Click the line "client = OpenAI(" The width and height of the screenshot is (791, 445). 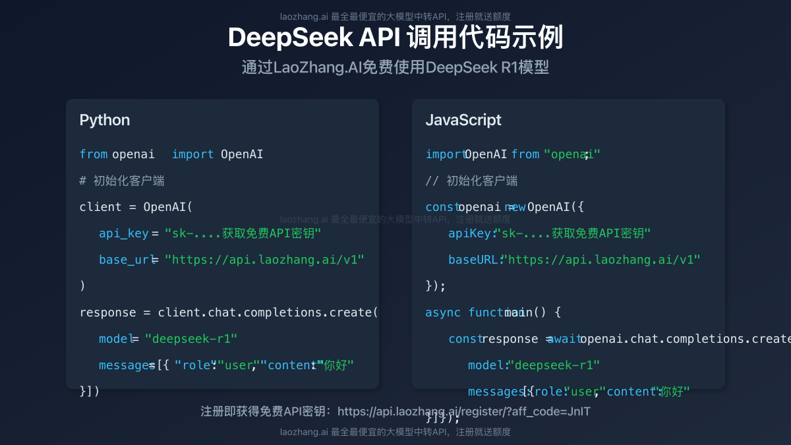pyautogui.click(x=136, y=207)
